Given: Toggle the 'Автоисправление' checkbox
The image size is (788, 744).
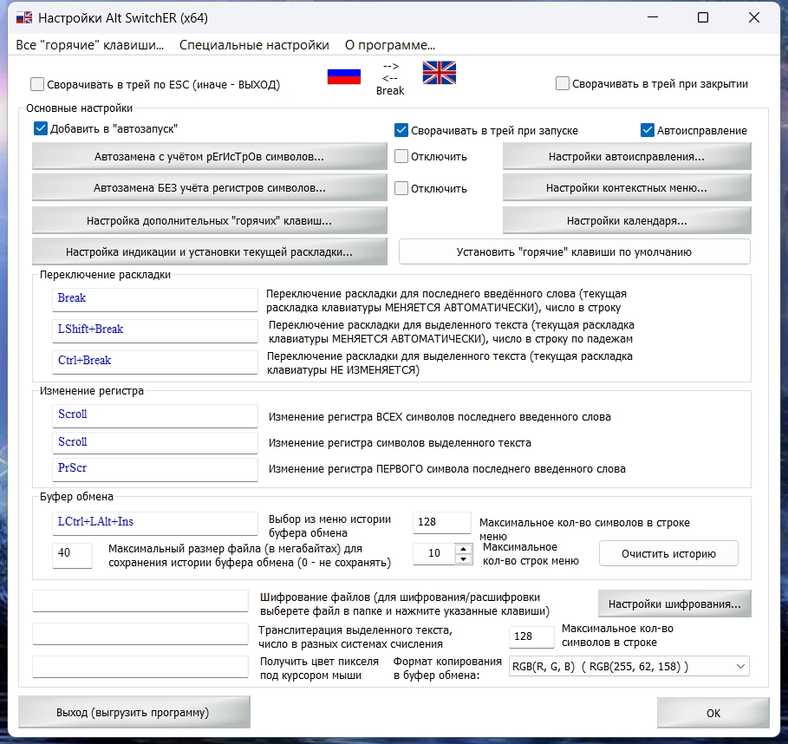Looking at the screenshot, I should pyautogui.click(x=648, y=130).
